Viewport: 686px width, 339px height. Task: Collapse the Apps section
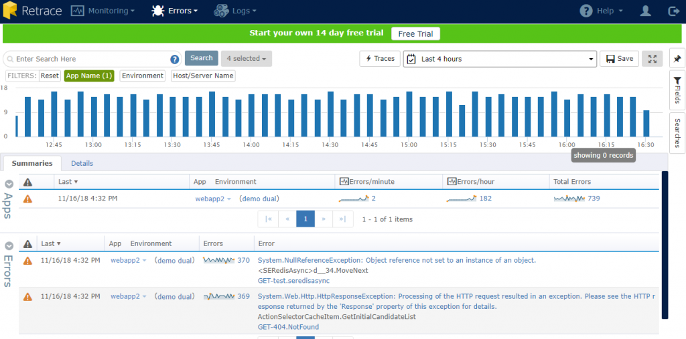click(9, 184)
